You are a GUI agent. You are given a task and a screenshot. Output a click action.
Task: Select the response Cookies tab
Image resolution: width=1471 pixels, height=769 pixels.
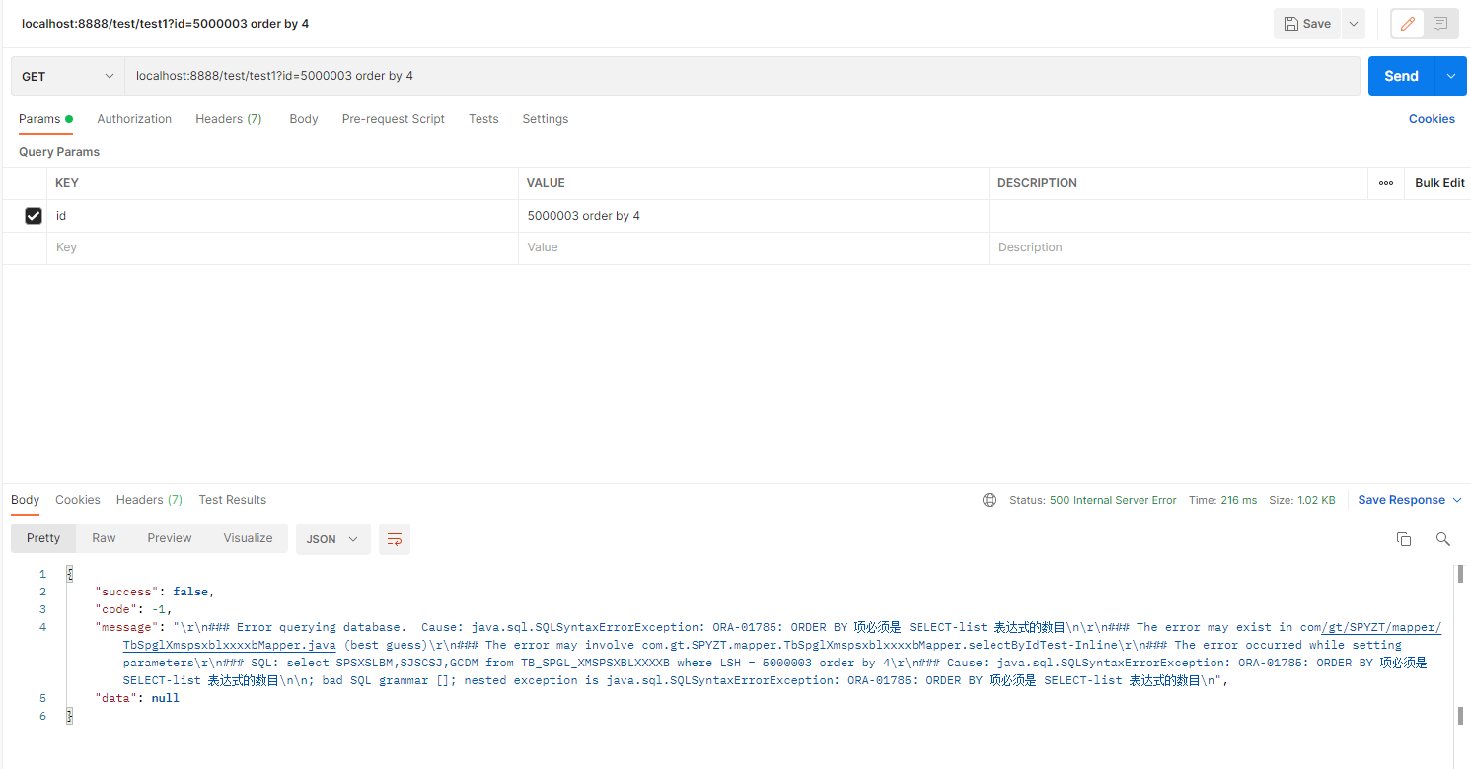click(78, 500)
